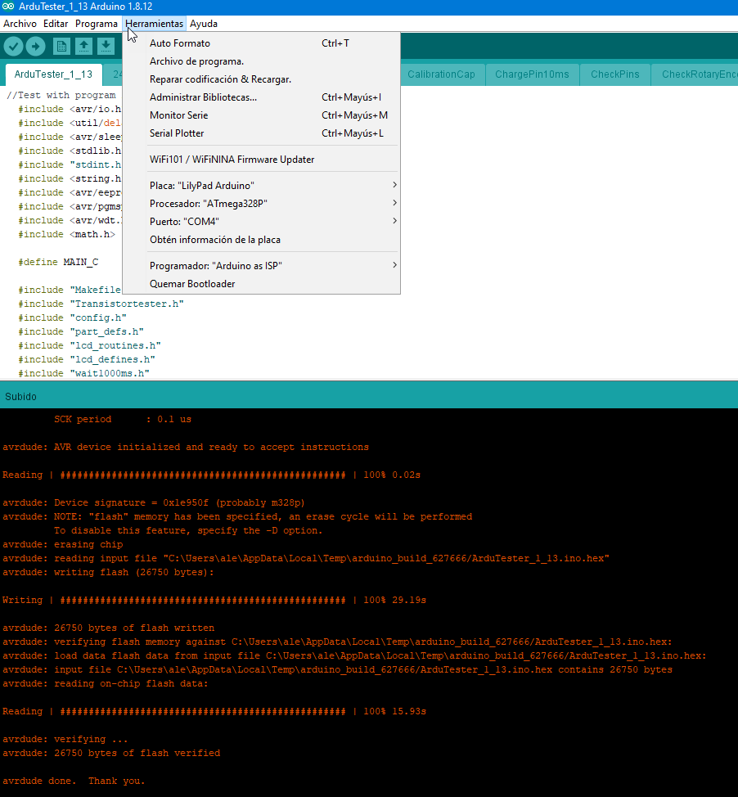Expand Puerto: "COM4" submenu

[261, 222]
